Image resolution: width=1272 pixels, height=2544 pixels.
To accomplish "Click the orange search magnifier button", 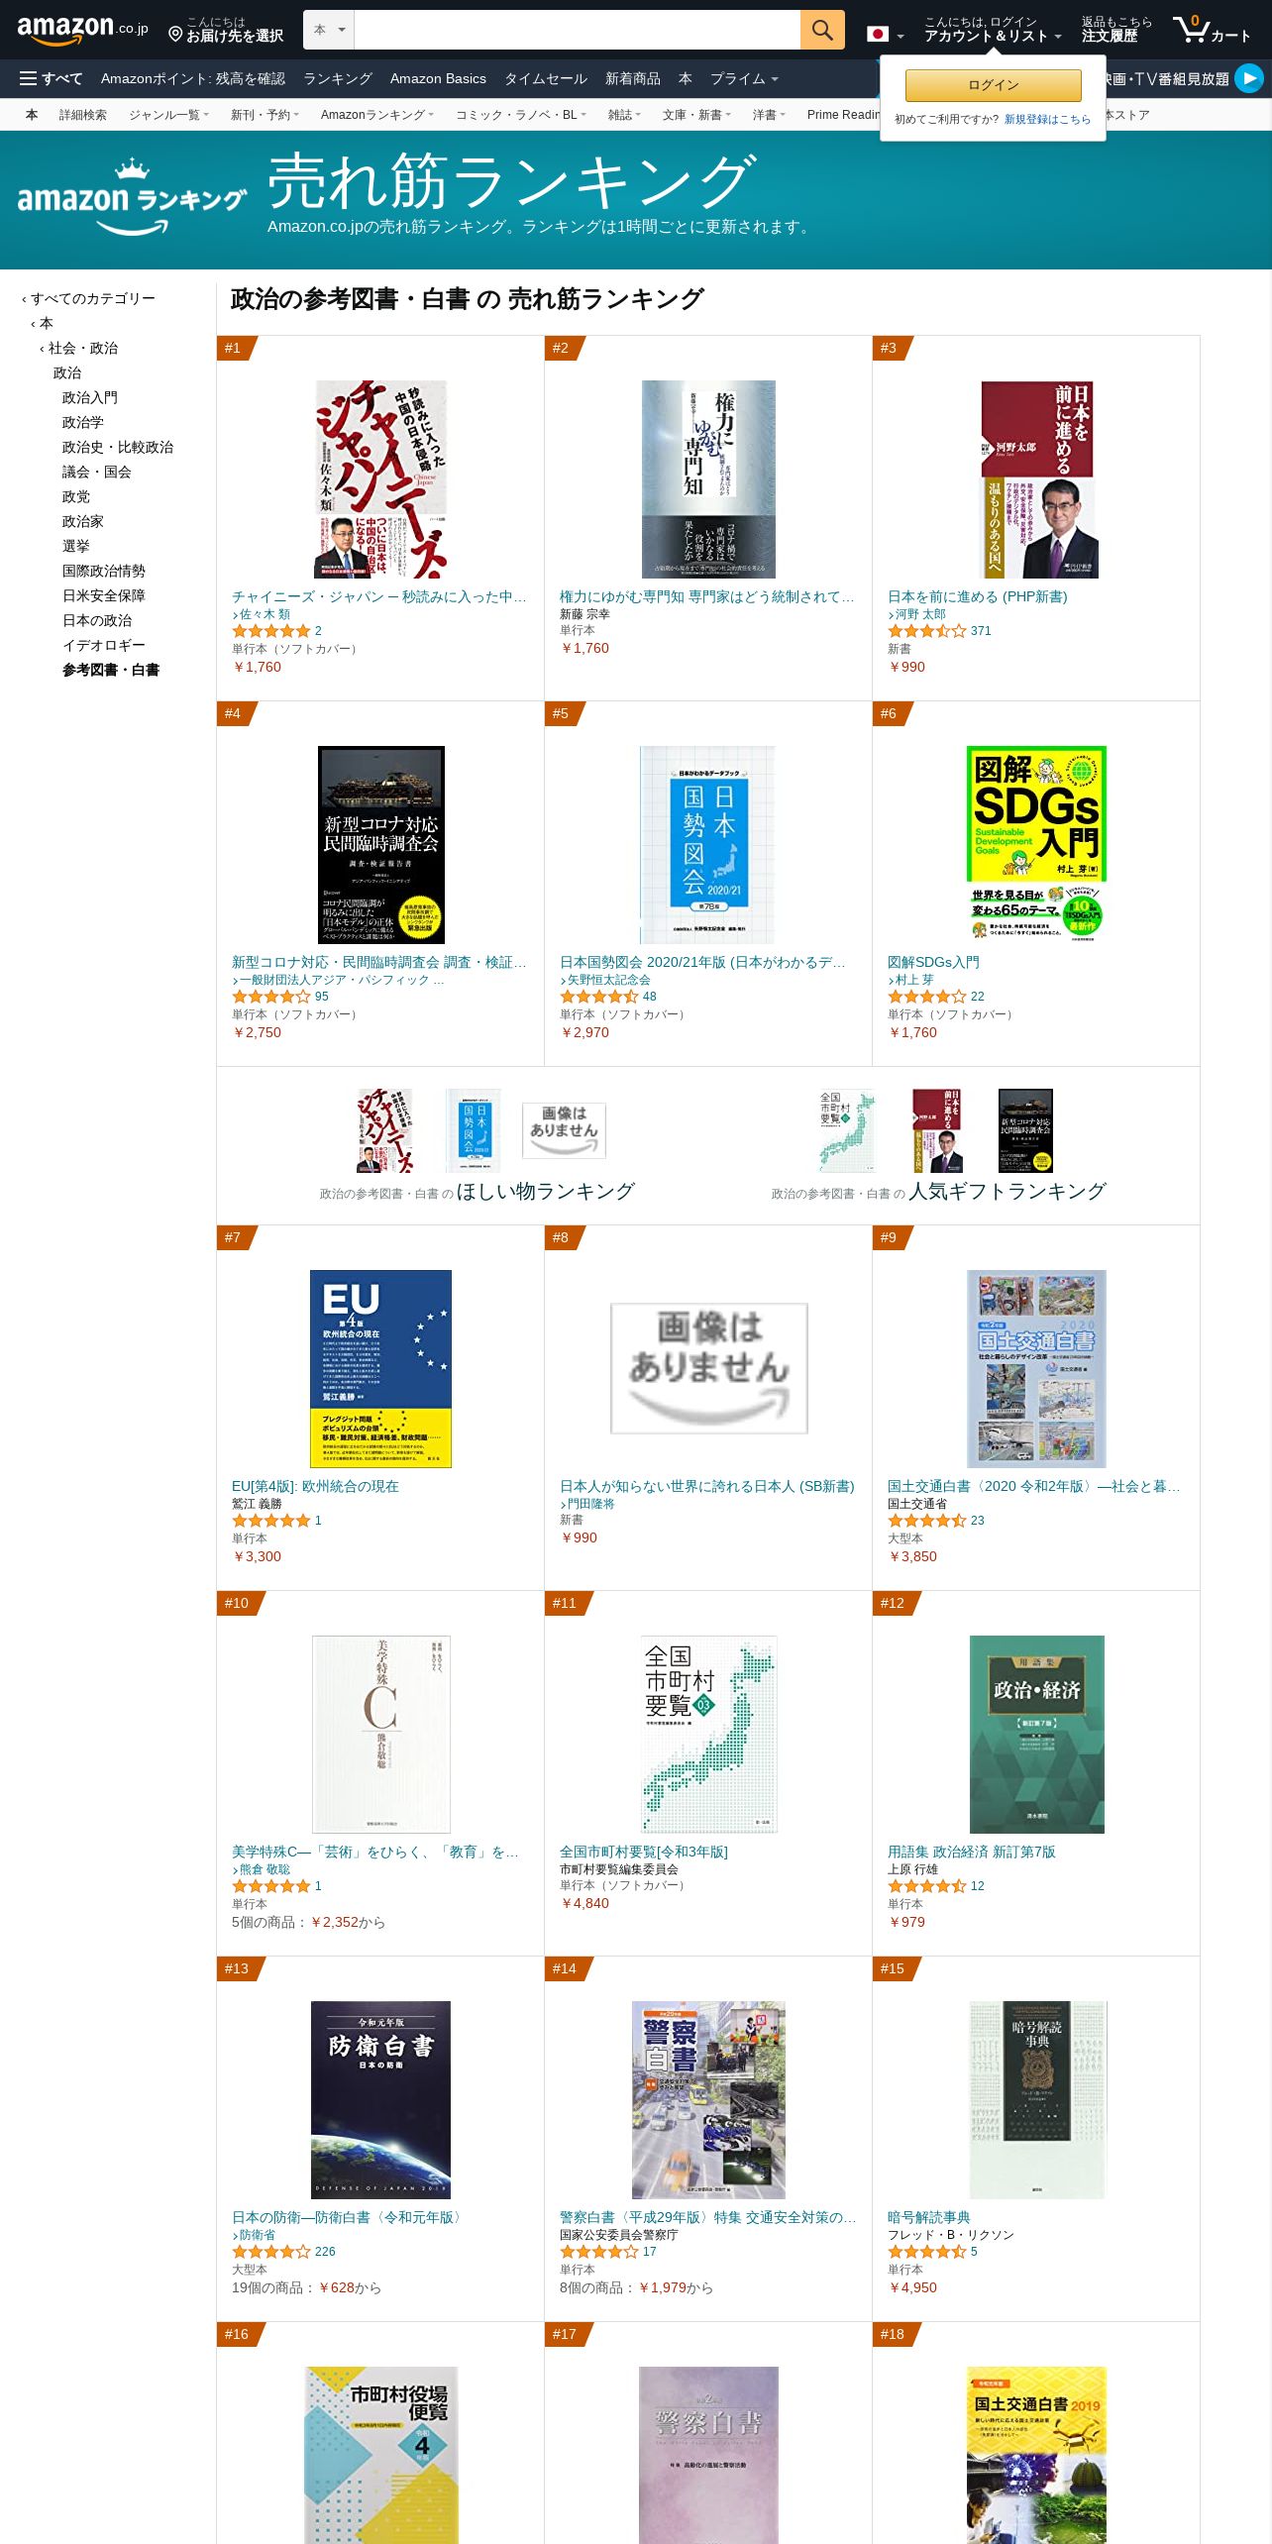I will (822, 30).
